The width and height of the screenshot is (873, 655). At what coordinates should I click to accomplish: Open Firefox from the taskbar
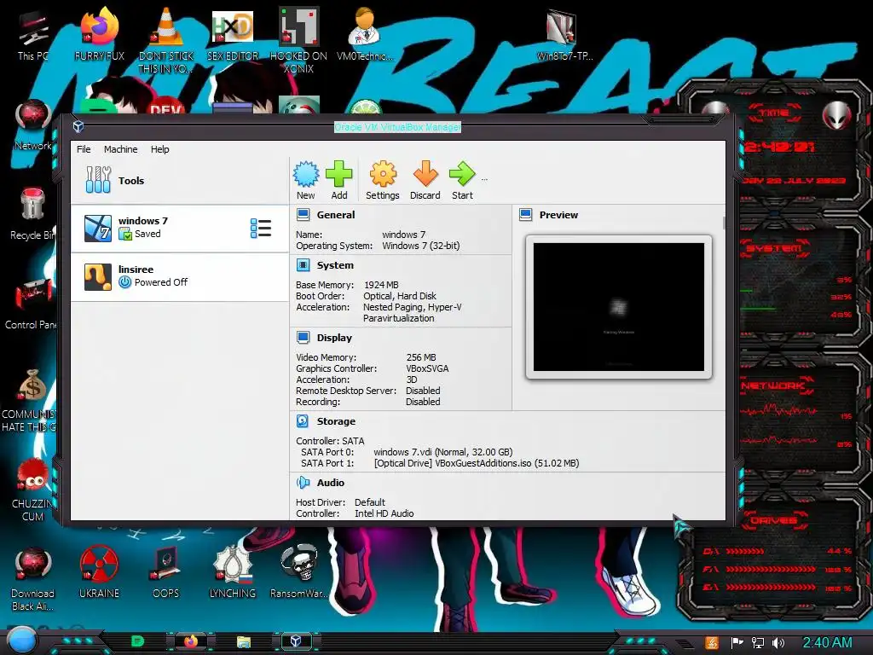tap(191, 641)
